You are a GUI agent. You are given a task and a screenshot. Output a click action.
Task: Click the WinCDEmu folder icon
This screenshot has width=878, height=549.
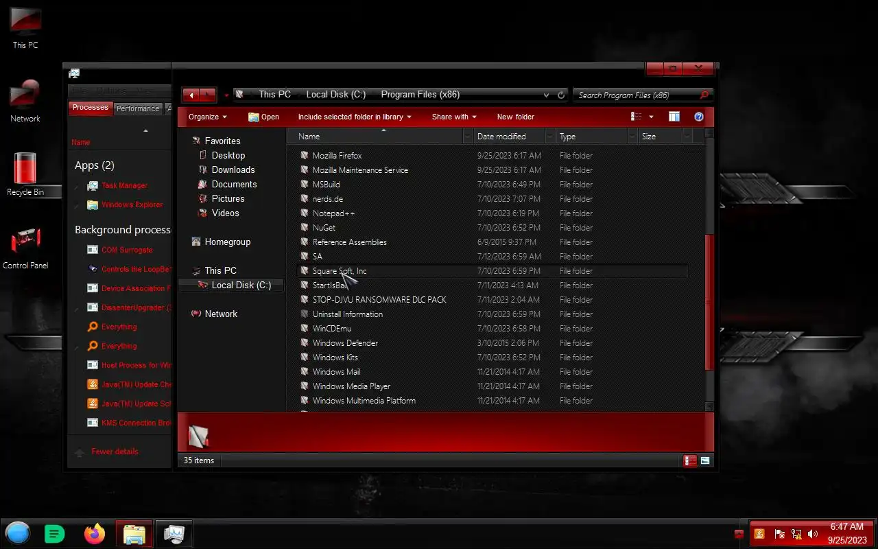305,329
